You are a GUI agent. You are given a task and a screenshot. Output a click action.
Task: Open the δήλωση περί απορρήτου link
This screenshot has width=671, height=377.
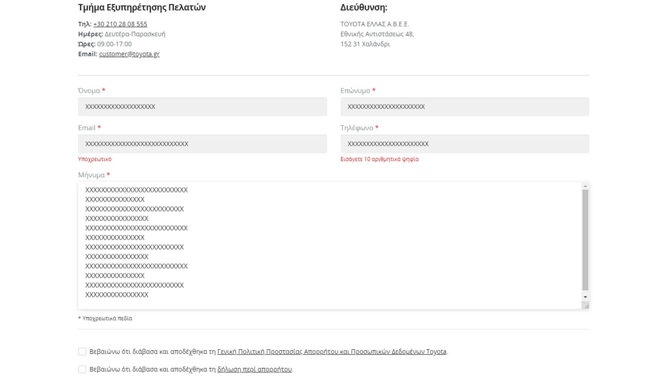(255, 369)
